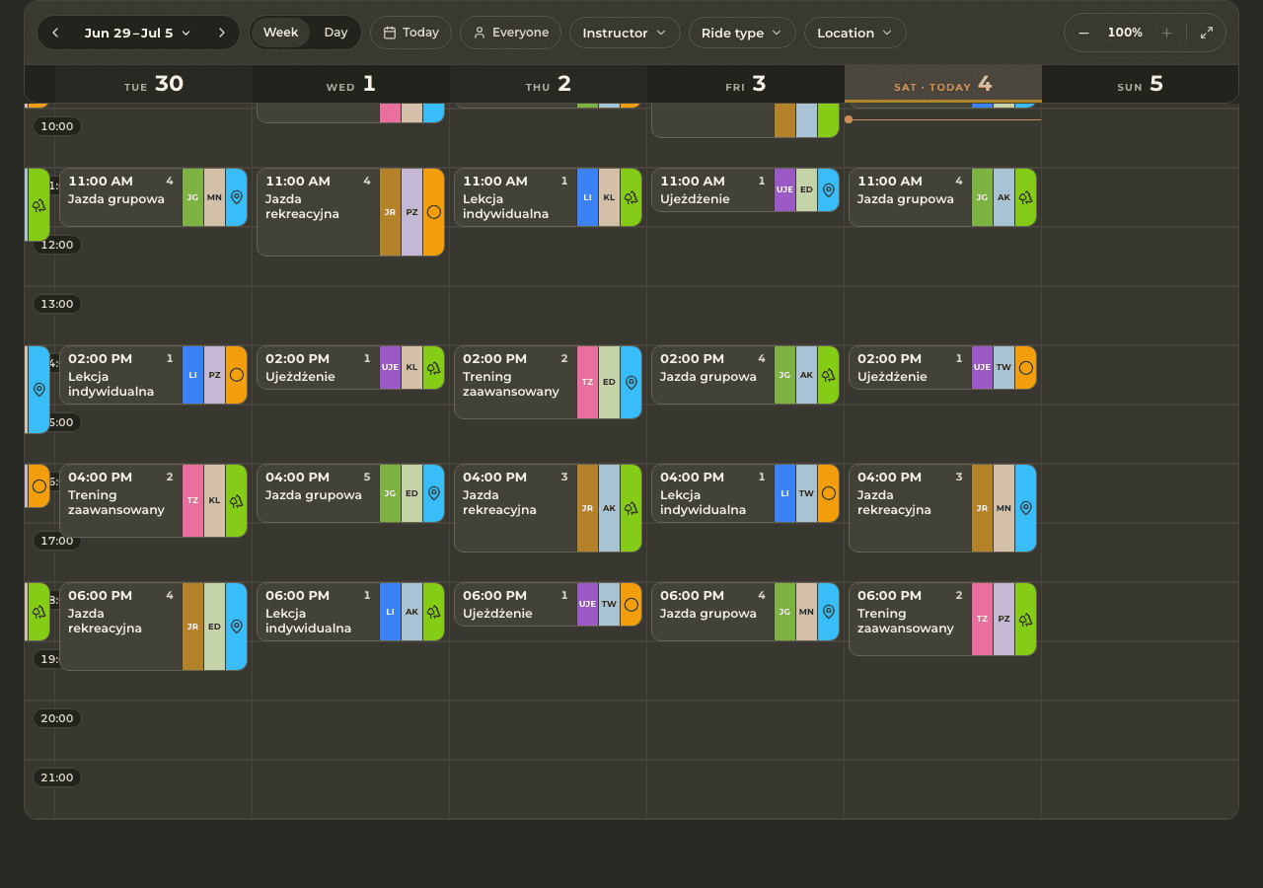The image size is (1263, 888).
Task: Click pink TZ chip on Thursday 02:00 PM Trening
Action: [x=588, y=382]
